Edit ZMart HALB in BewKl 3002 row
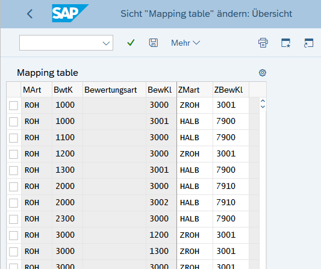The image size is (321, 269). [195, 203]
